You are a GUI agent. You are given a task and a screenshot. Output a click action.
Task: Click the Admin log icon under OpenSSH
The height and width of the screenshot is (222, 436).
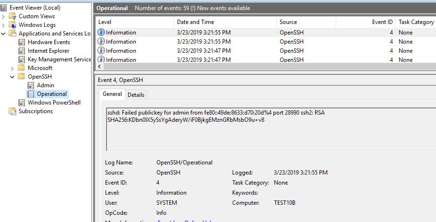coord(31,85)
